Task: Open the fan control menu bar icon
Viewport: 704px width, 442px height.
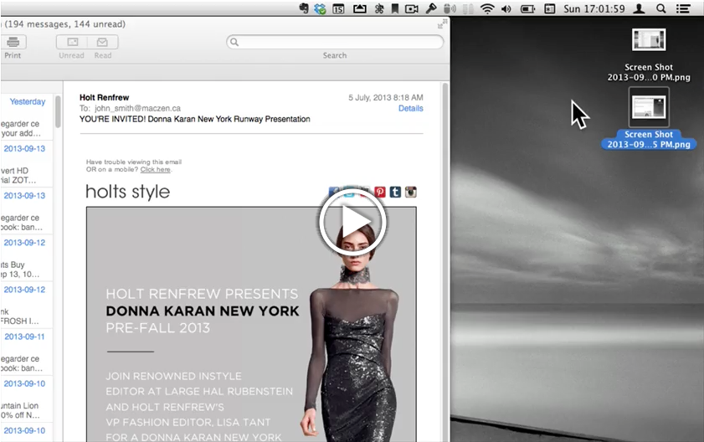Action: pyautogui.click(x=379, y=8)
